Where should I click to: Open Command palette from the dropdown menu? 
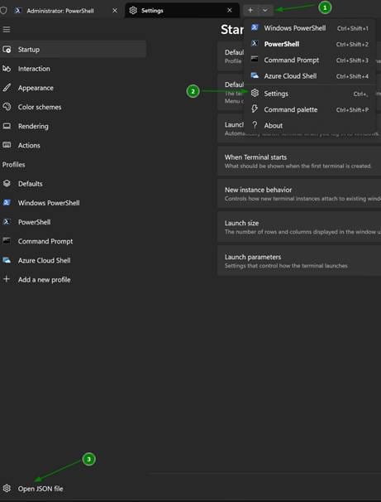[x=309, y=110]
